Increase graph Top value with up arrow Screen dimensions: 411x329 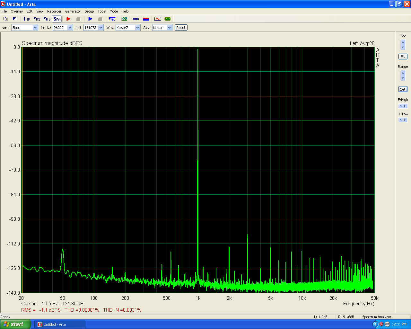point(403,42)
